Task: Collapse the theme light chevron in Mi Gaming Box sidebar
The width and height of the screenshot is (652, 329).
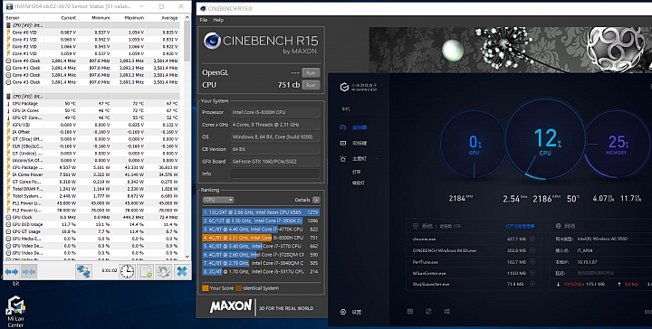Action: pos(377,158)
